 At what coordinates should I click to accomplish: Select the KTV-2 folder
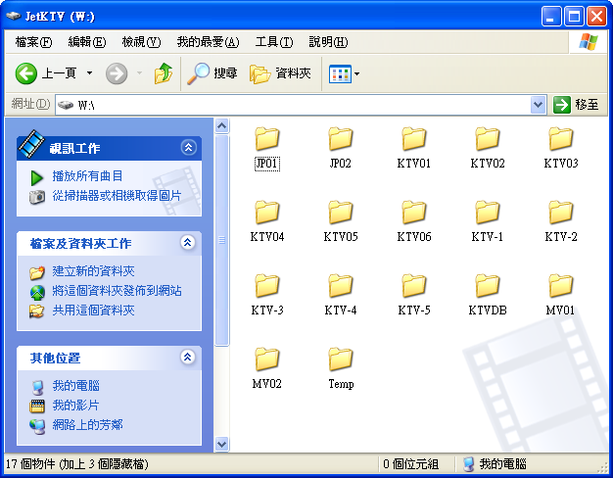(x=561, y=221)
